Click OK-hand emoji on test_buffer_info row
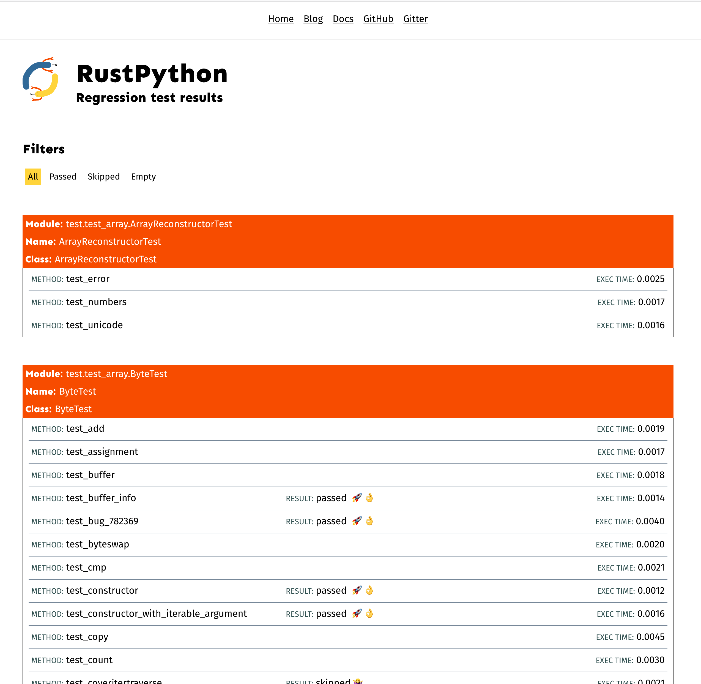This screenshot has height=684, width=701. coord(369,498)
